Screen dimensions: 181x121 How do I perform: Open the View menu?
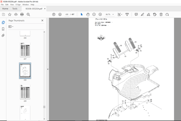(12, 5)
